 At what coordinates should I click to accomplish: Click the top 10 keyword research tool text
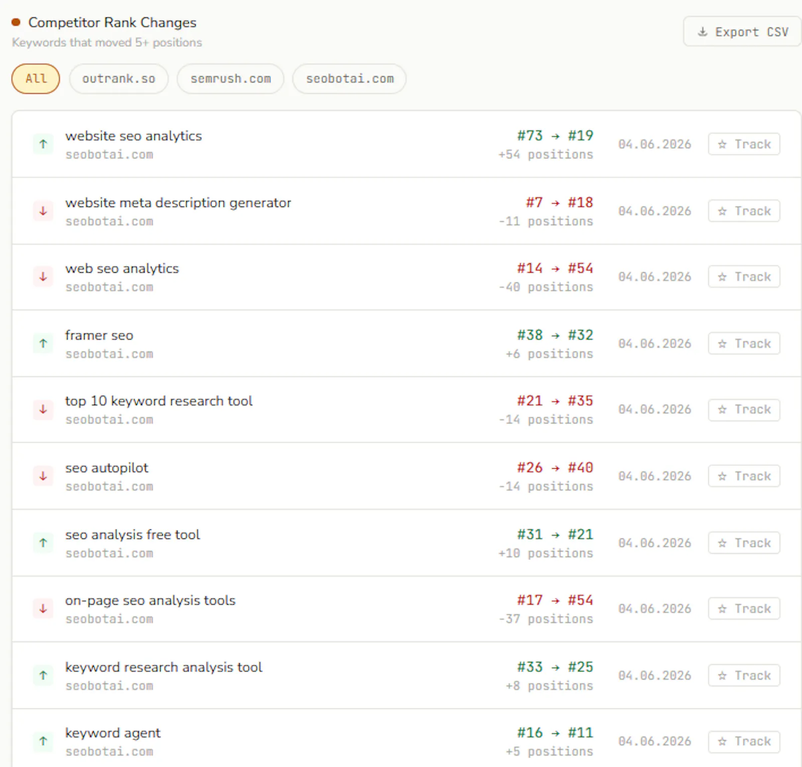pyautogui.click(x=159, y=401)
